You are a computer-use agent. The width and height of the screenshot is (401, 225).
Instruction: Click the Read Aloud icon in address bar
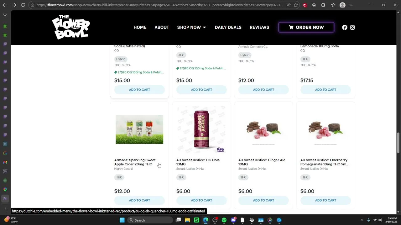click(x=289, y=5)
